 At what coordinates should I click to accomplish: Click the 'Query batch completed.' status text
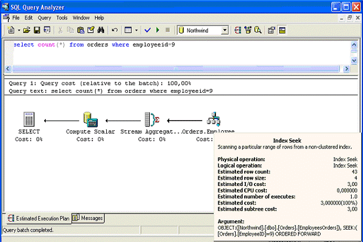click(x=28, y=230)
